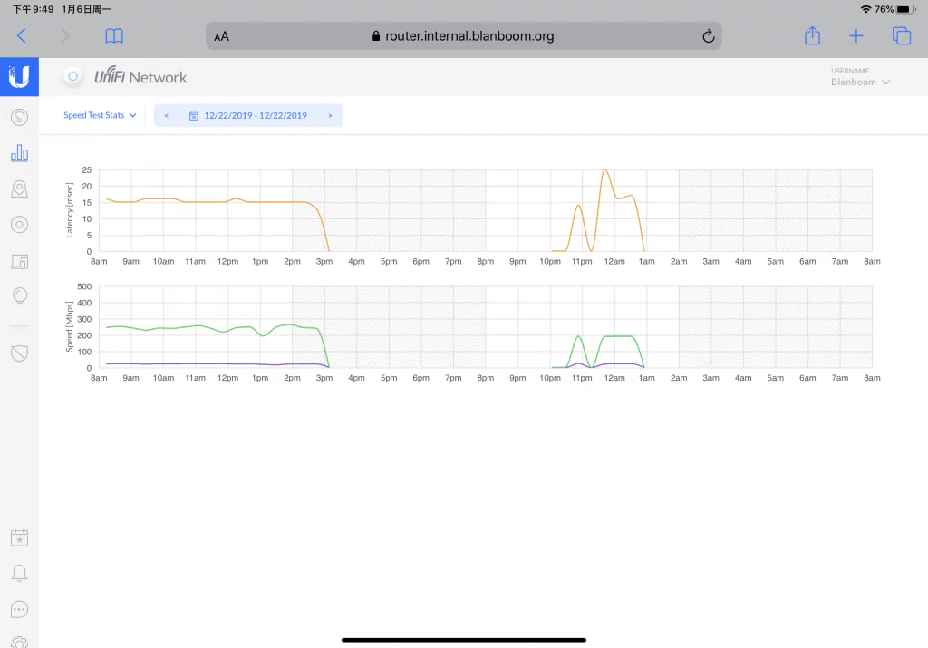Click the calendar icon in date range
This screenshot has height=648, width=928.
(x=194, y=116)
